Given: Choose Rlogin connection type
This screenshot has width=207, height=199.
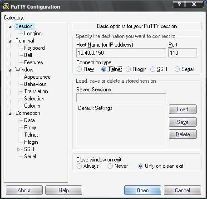Looking at the screenshot, I should [128, 69].
